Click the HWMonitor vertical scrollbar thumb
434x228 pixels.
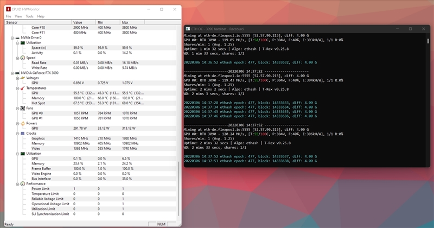178,189
